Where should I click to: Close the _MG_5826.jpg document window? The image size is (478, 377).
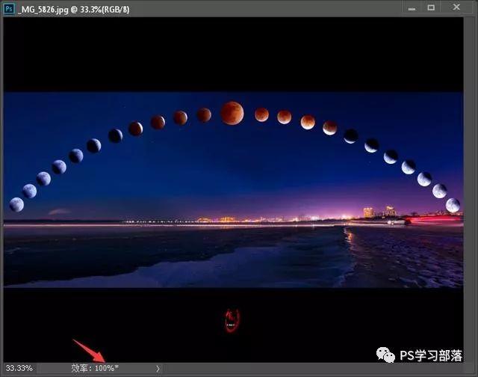point(456,7)
